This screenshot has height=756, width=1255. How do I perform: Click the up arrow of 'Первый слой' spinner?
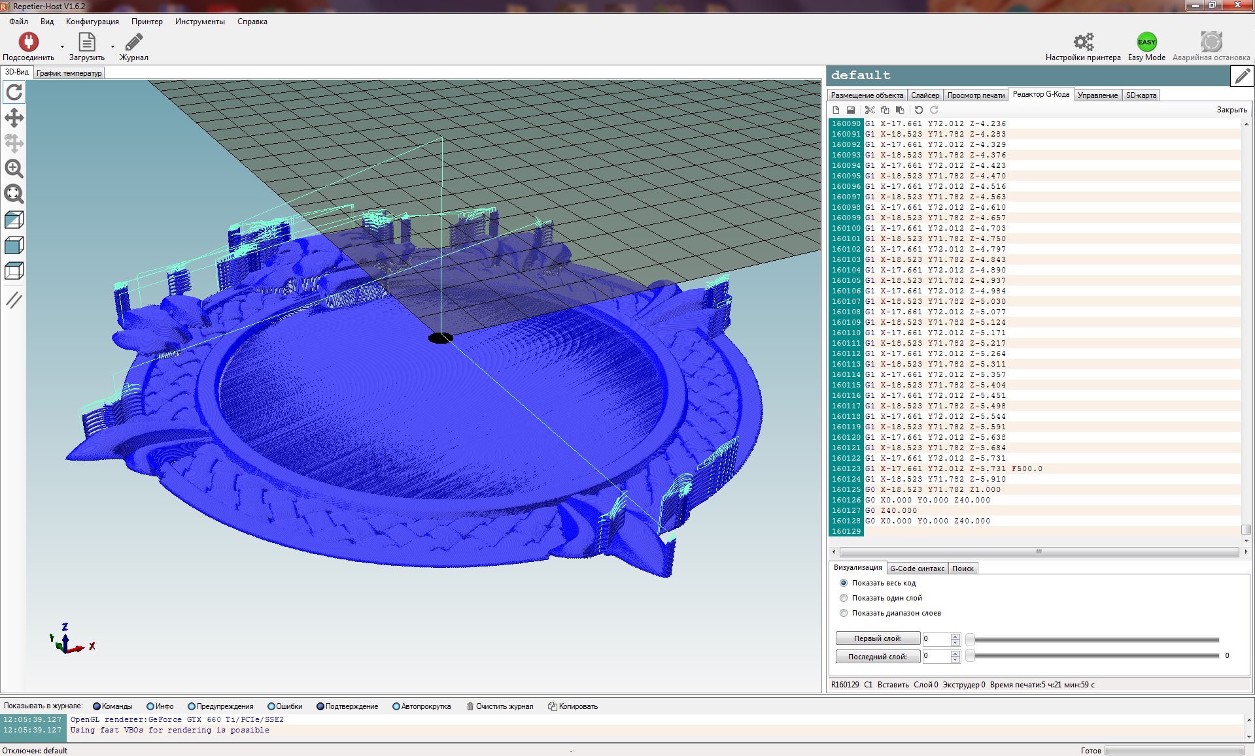click(955, 636)
